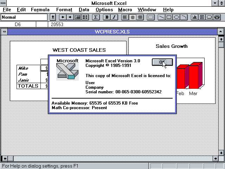Select the Line drawing tool
This screenshot has width=225, height=169.
coord(161,17)
